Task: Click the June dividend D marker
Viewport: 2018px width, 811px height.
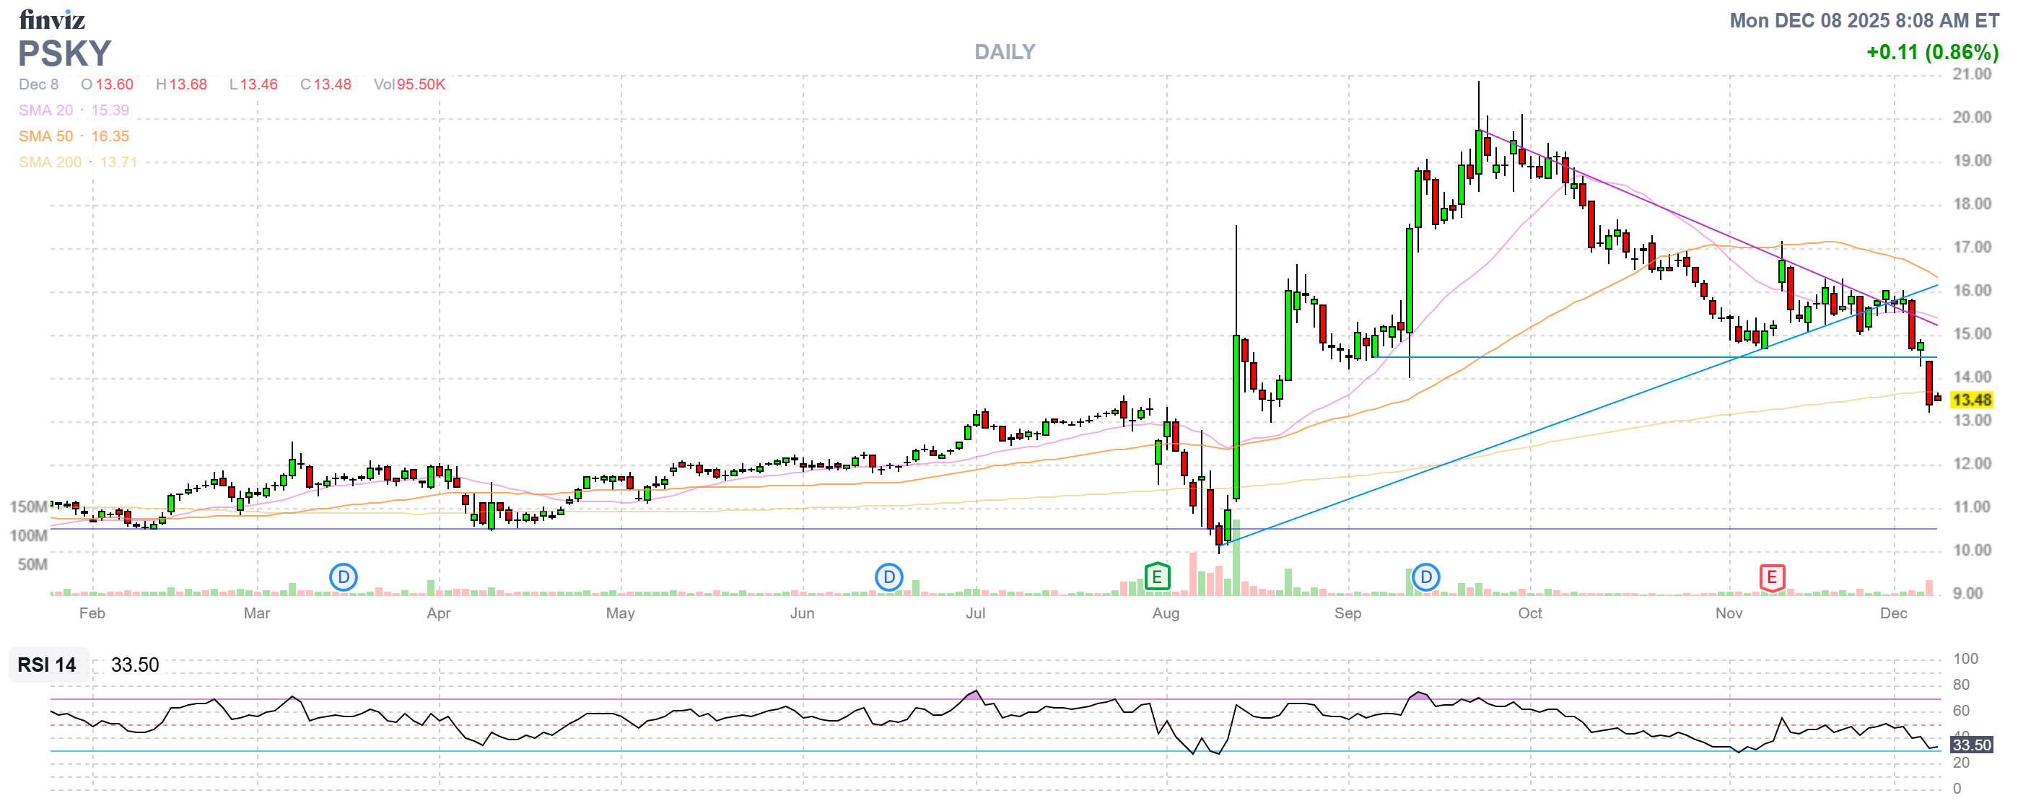Action: pos(888,578)
